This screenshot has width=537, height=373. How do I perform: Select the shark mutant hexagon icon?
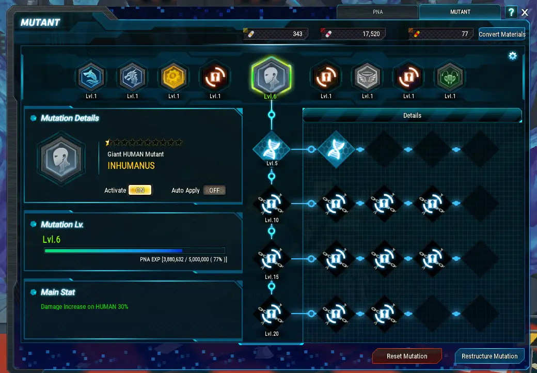pos(91,77)
